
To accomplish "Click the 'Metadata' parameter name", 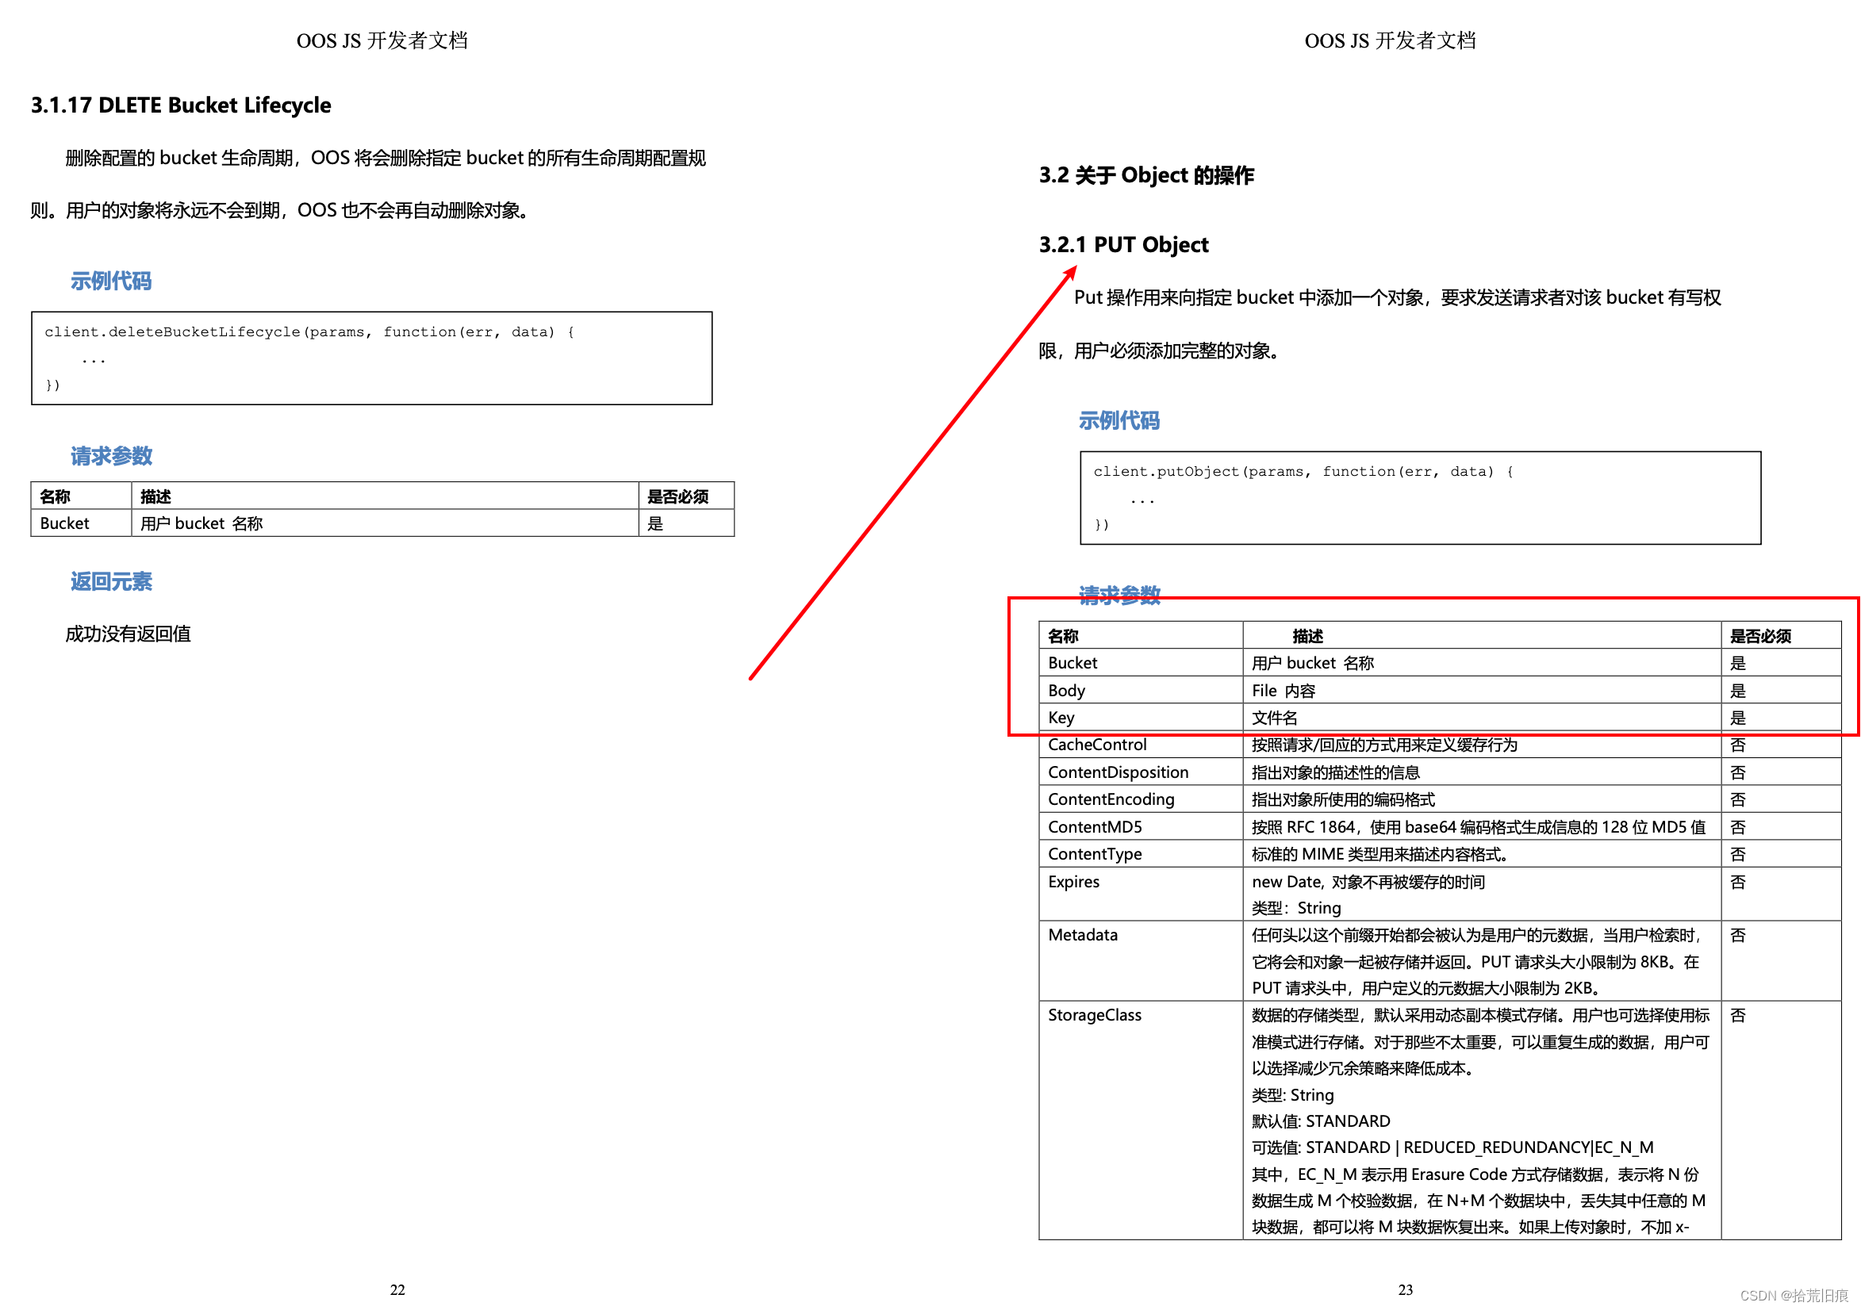I will coord(1083,935).
